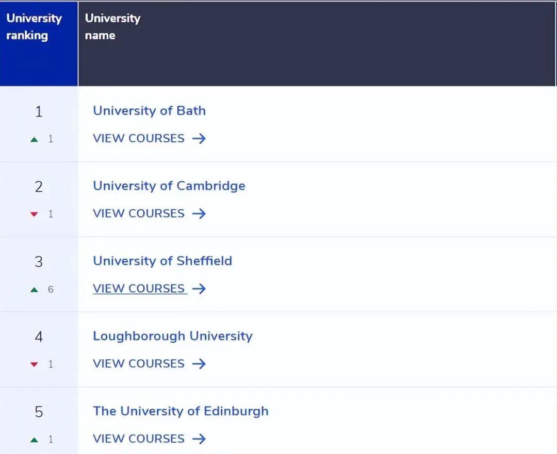Click the green rise indicator beside Edinburgh's rank
Viewport: 557px width, 454px height.
[34, 439]
